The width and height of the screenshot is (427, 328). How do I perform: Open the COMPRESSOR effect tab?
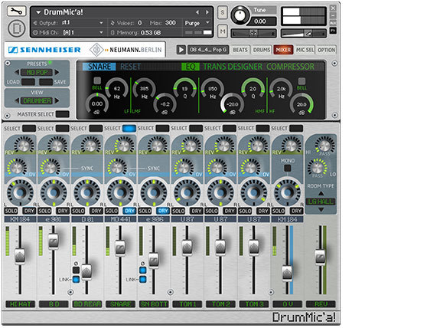coord(290,67)
